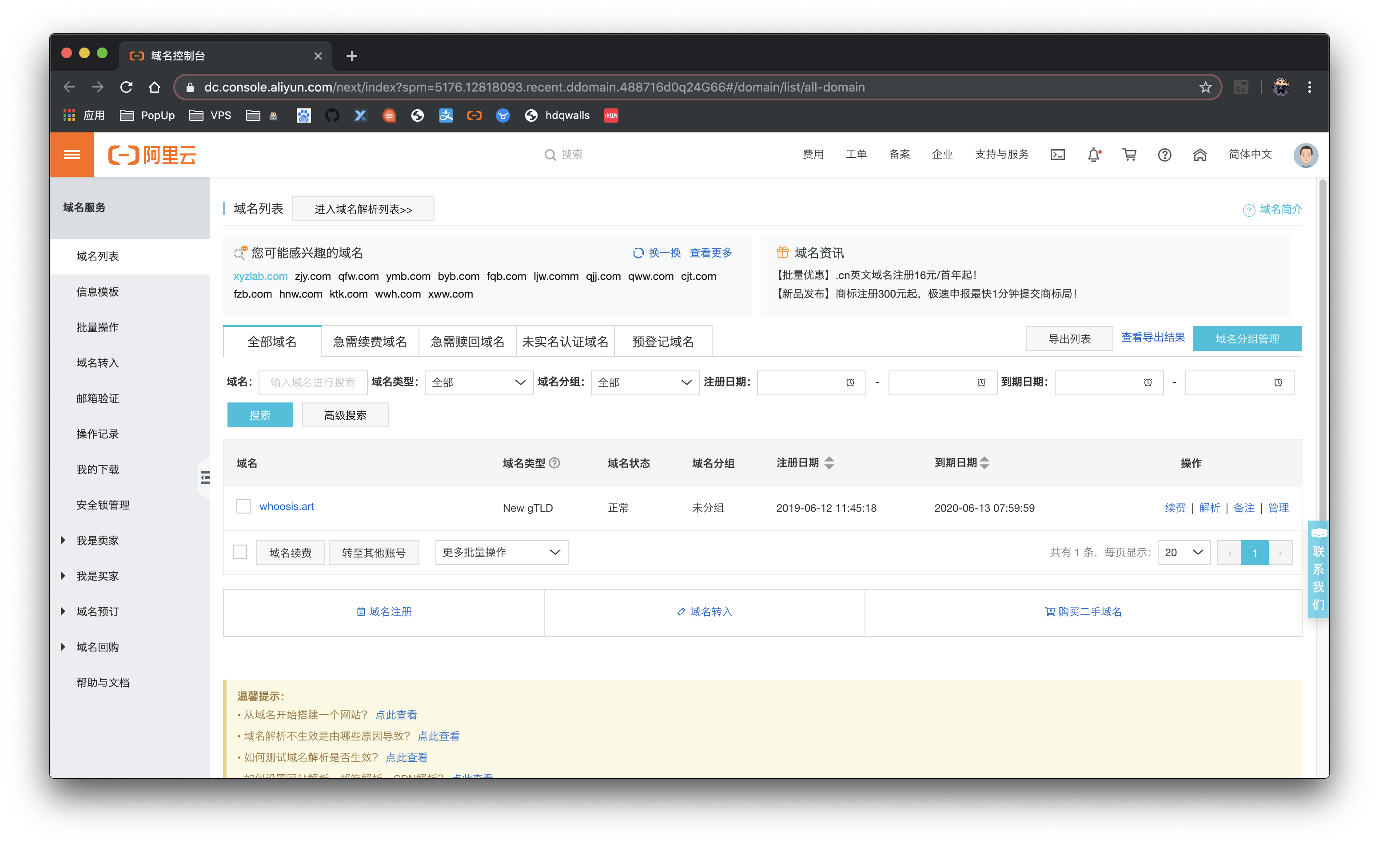Open the Alipay bookmark icon
The image size is (1379, 844).
point(446,115)
